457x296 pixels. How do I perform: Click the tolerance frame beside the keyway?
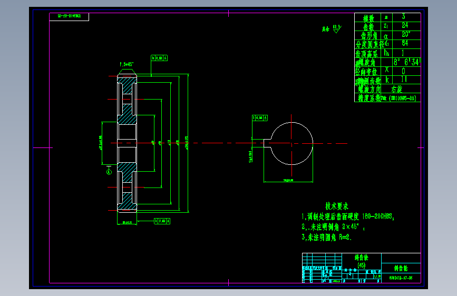click(x=260, y=117)
